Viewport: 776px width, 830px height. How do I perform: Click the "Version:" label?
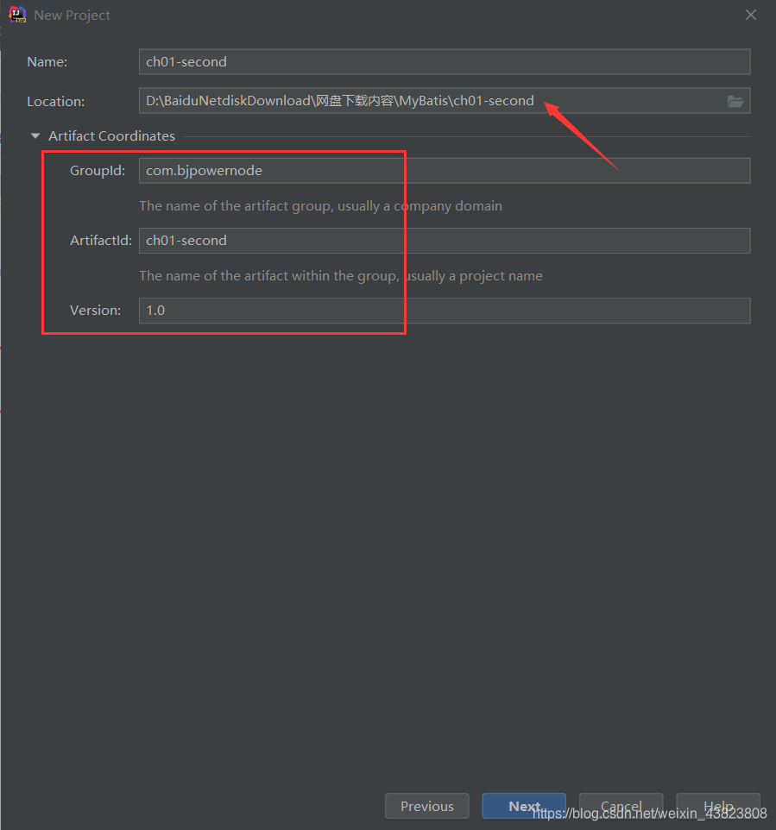(x=95, y=311)
